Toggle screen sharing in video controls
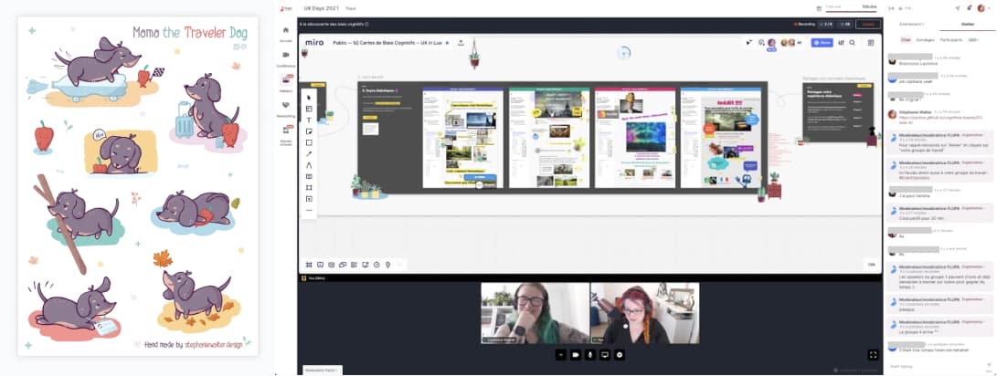Image resolution: width=997 pixels, height=376 pixels. 605,355
